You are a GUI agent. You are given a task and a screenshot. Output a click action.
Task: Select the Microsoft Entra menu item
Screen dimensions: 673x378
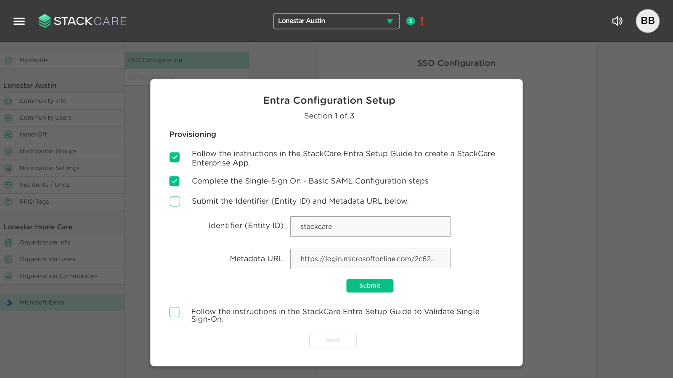(x=62, y=303)
